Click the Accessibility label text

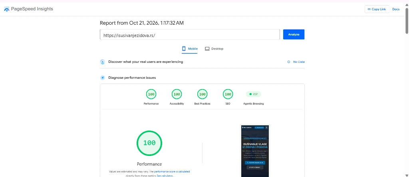[177, 103]
